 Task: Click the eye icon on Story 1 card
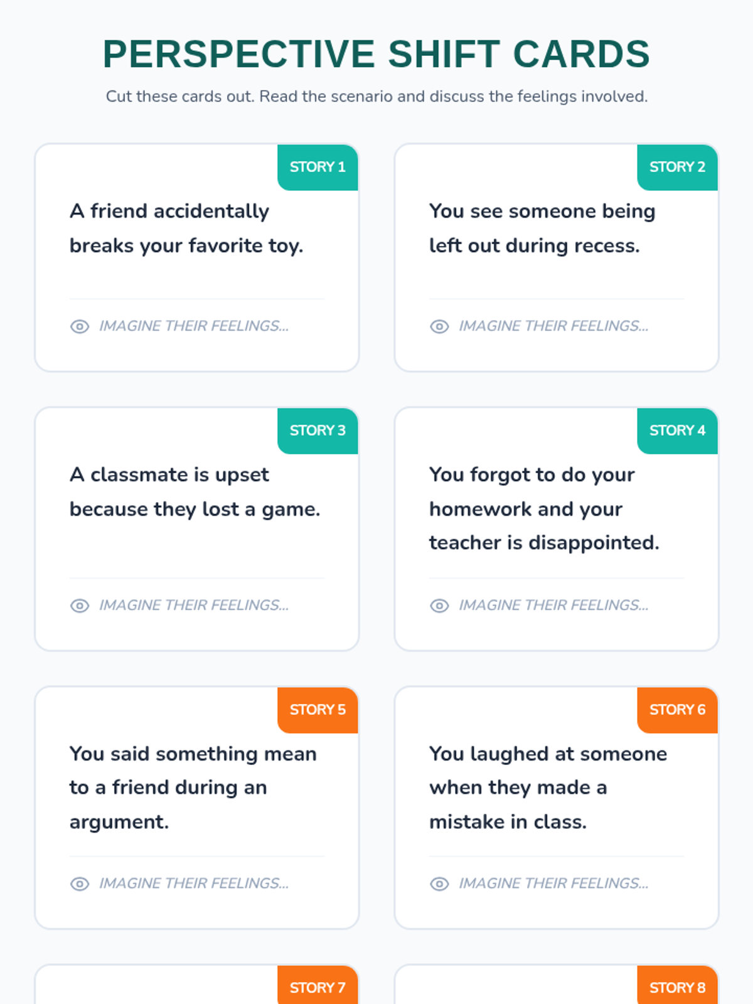[x=80, y=326]
